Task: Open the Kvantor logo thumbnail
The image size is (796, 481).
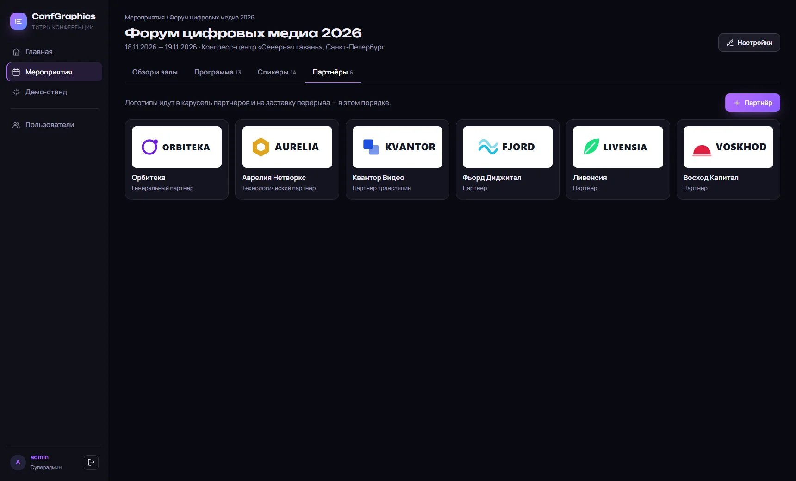Action: coord(398,147)
